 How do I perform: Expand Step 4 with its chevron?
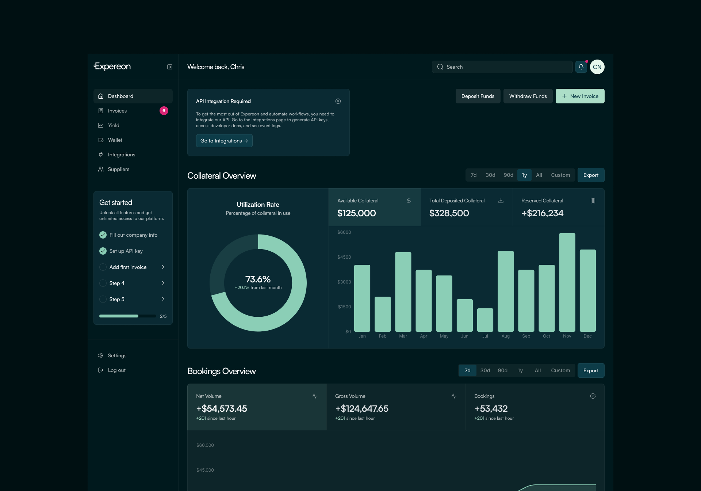click(x=163, y=283)
